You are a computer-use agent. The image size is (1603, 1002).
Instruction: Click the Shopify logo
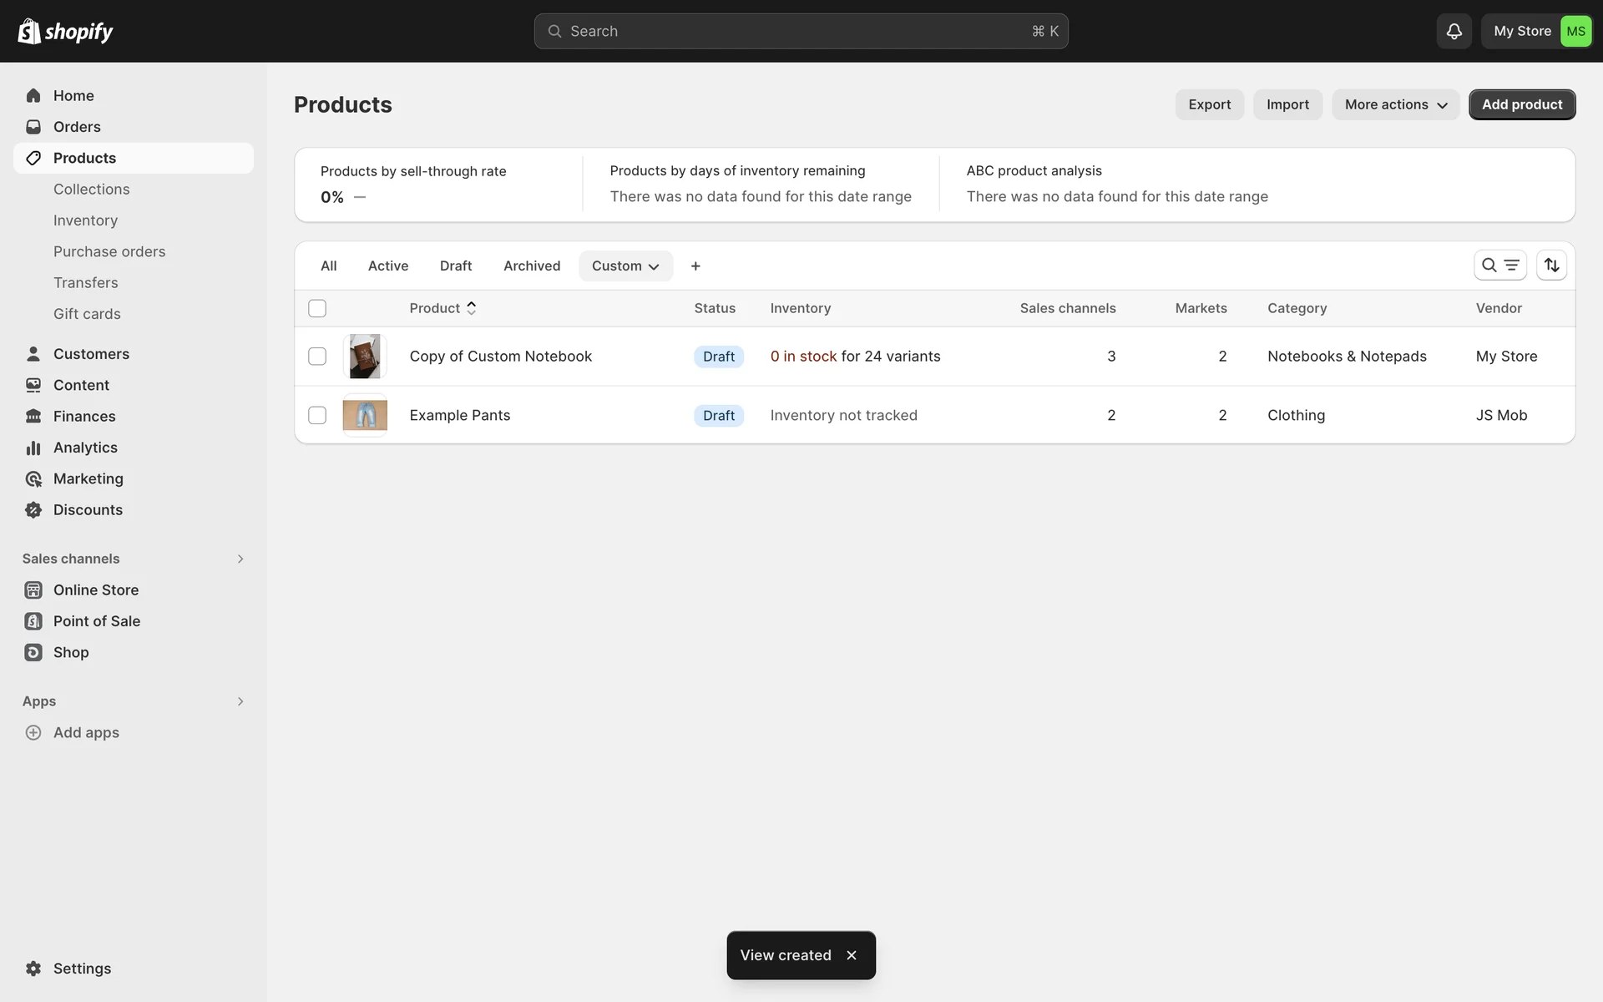click(65, 32)
